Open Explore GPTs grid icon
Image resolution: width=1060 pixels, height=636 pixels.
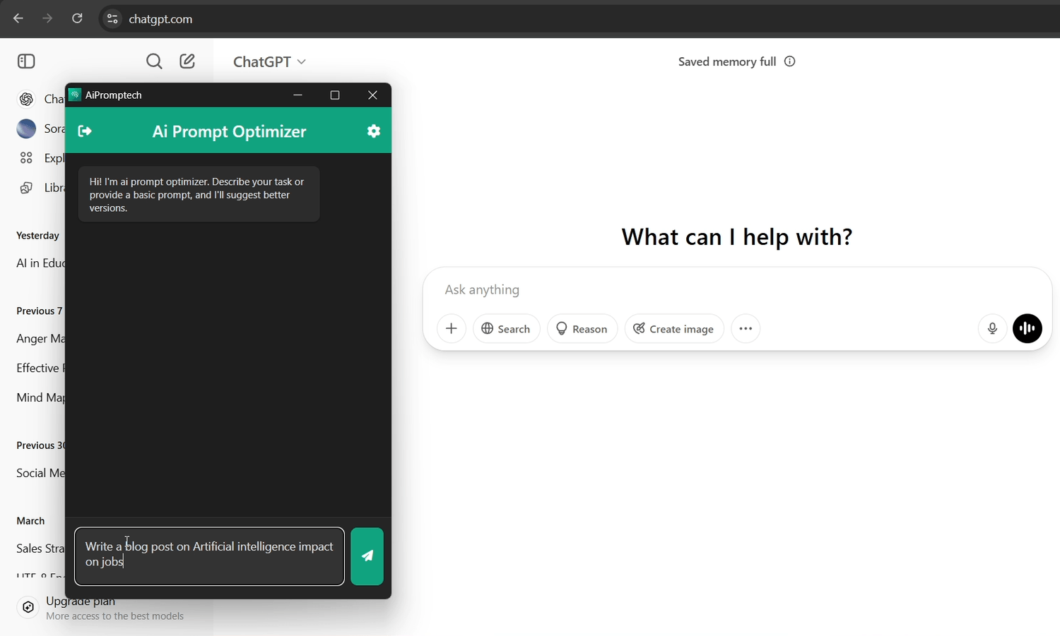click(x=26, y=158)
